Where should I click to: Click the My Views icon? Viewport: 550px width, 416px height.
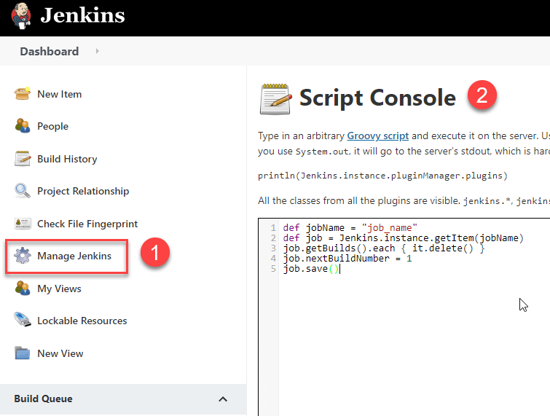point(23,289)
